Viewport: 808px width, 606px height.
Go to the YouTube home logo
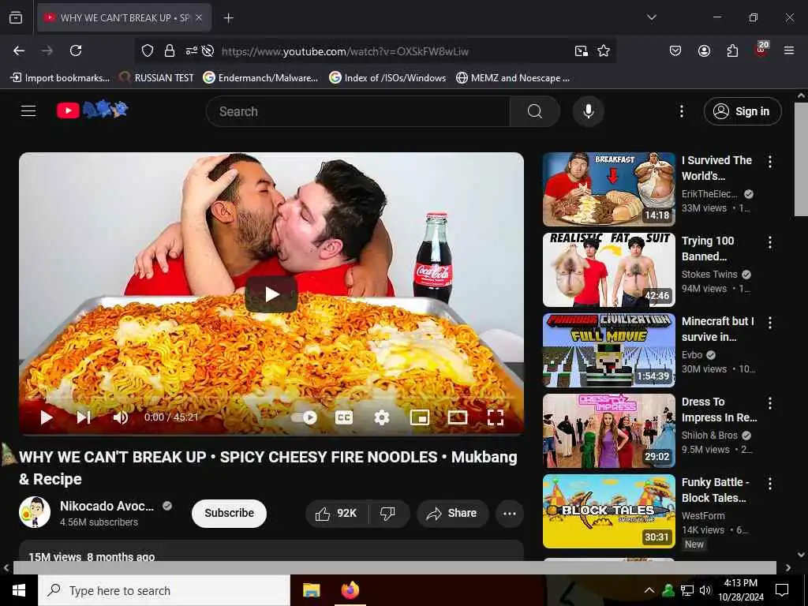pyautogui.click(x=93, y=110)
